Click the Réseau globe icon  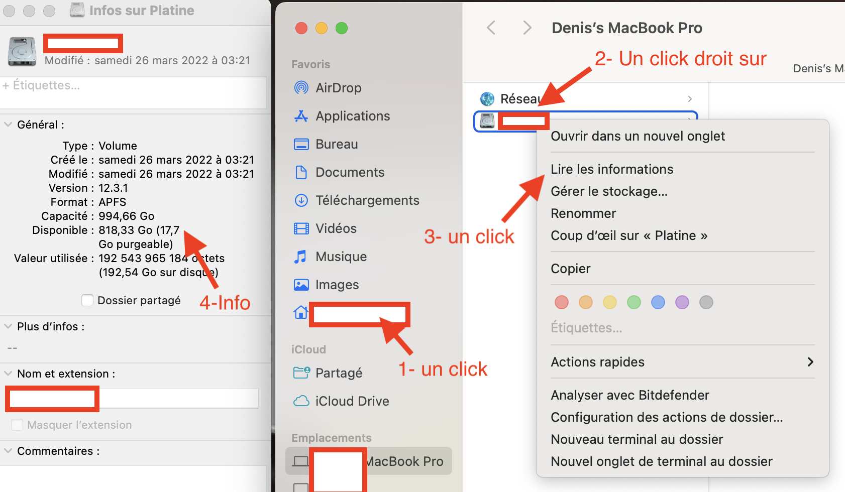pyautogui.click(x=487, y=99)
